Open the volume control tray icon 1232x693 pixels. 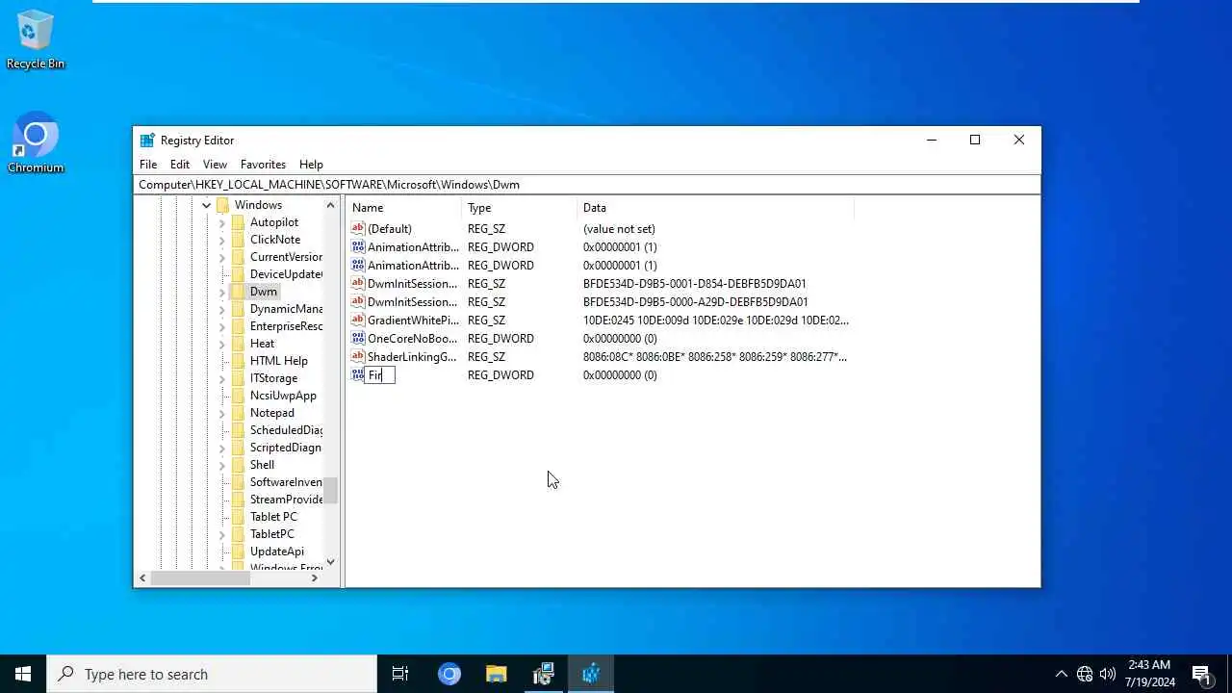1108,674
